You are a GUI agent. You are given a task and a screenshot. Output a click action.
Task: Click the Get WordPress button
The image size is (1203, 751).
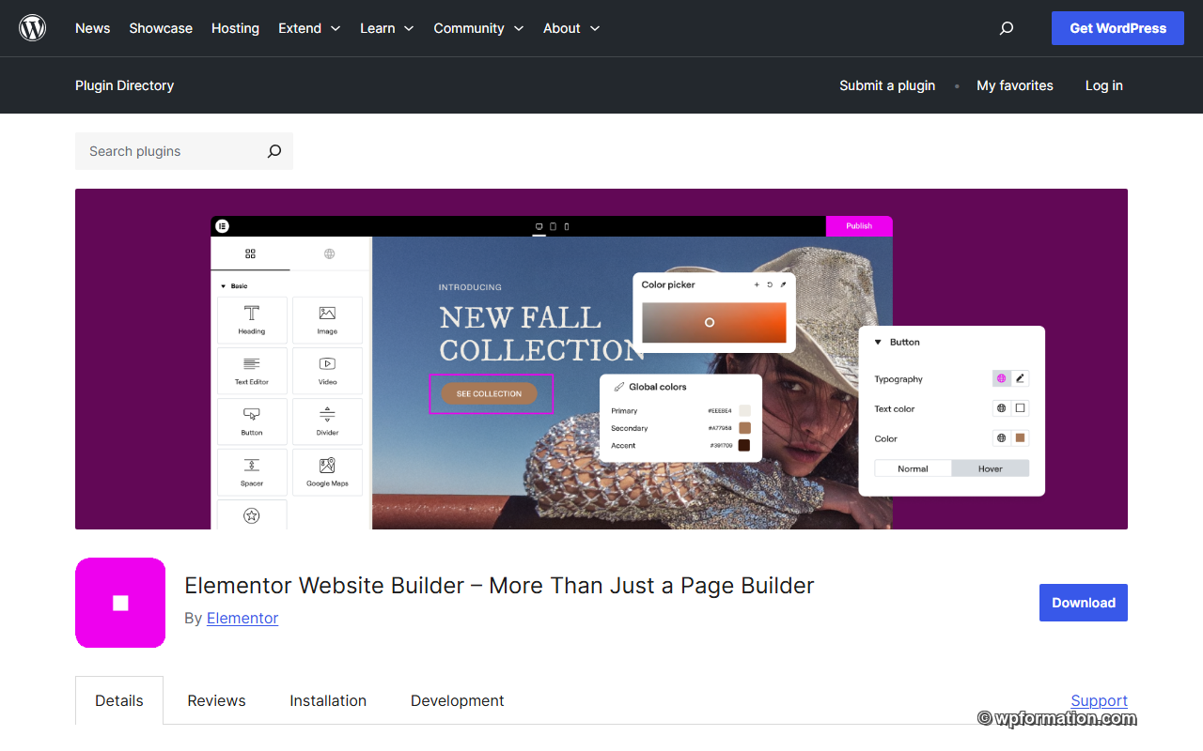click(1117, 28)
